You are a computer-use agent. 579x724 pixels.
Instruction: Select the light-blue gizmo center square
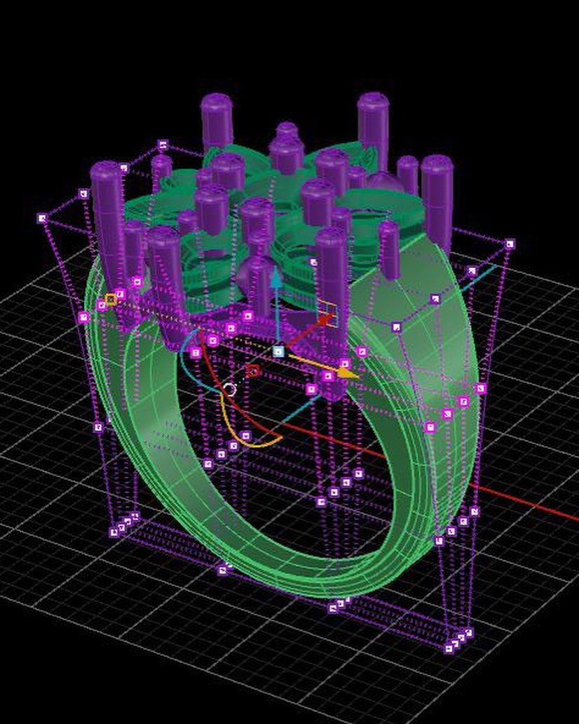click(x=278, y=351)
